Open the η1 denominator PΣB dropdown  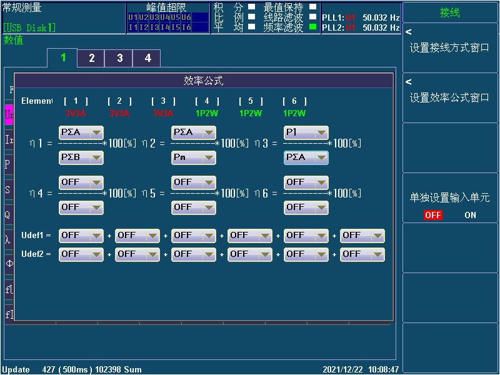81,157
